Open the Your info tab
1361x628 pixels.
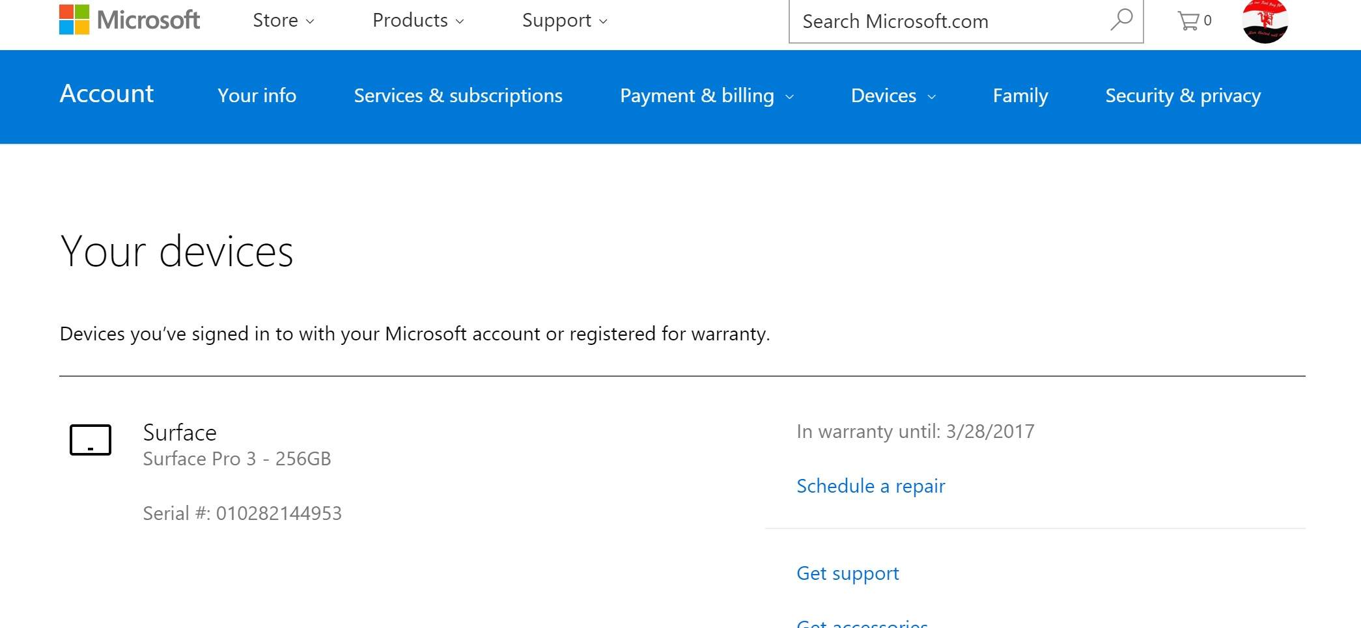pos(257,96)
